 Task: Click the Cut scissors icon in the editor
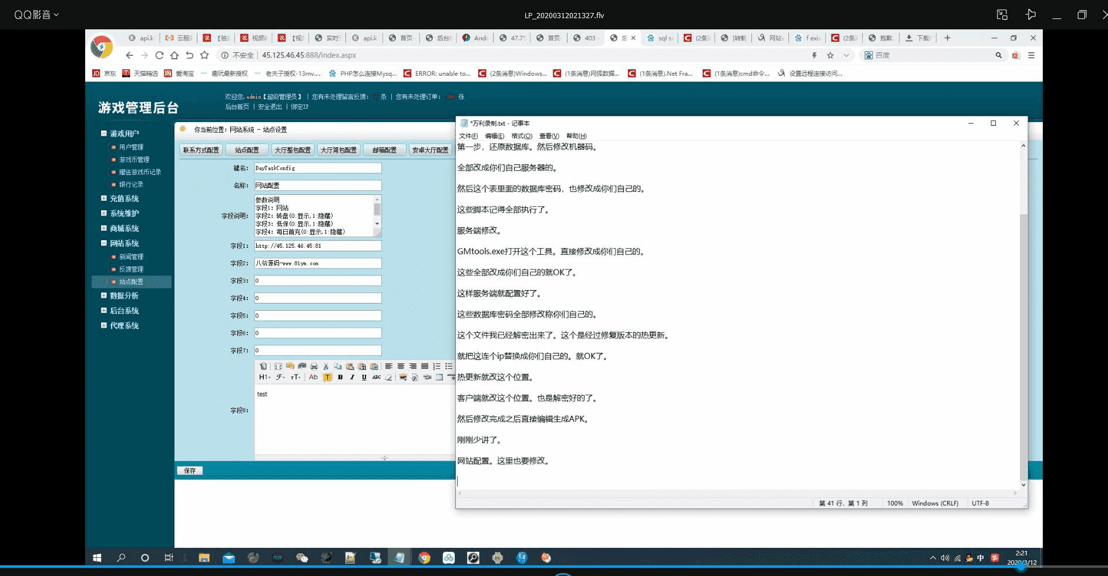click(x=326, y=366)
